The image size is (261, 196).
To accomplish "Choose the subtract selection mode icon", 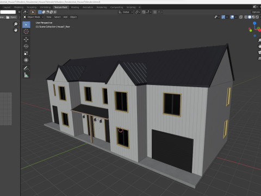I will 47,12.
